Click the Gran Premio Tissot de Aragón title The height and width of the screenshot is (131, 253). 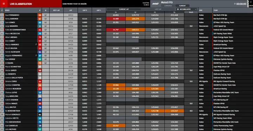(x=74, y=4)
